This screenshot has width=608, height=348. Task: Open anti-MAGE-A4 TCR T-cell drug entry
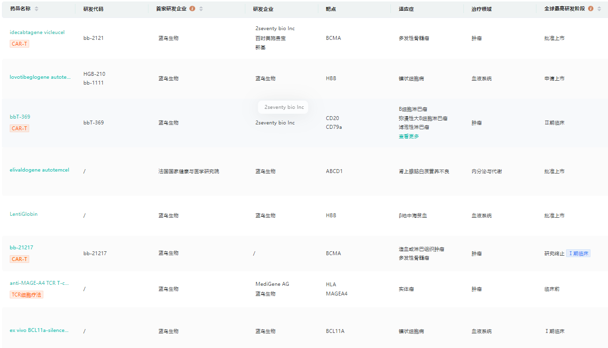pyautogui.click(x=39, y=283)
